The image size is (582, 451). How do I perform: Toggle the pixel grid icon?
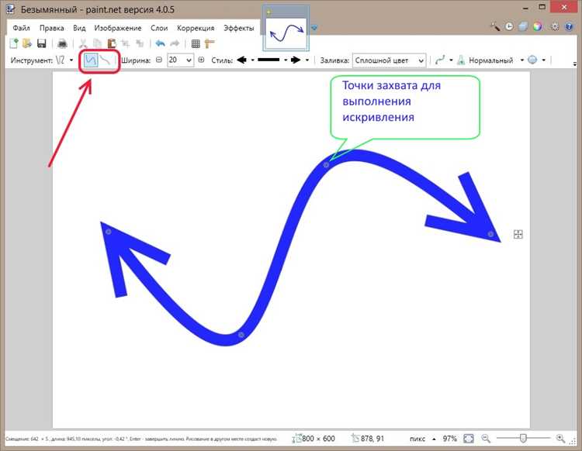coord(196,43)
